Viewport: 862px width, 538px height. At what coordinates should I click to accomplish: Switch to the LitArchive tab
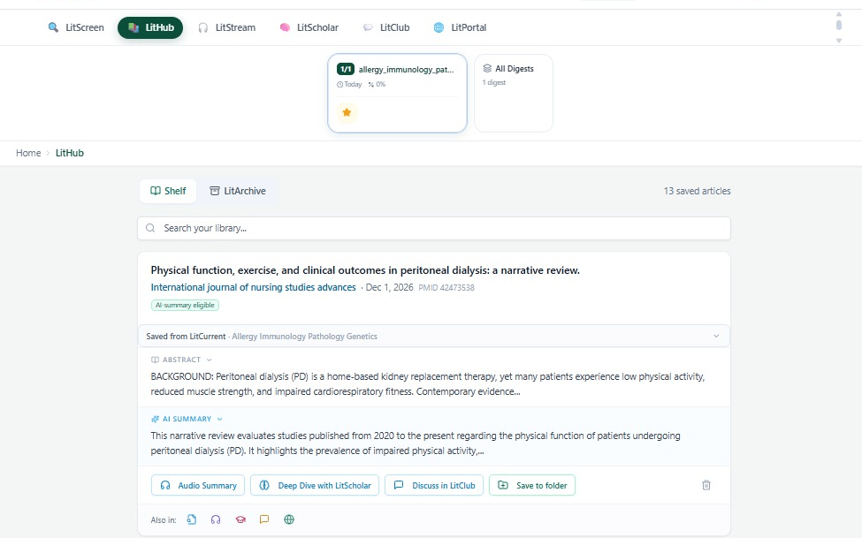[x=238, y=191]
